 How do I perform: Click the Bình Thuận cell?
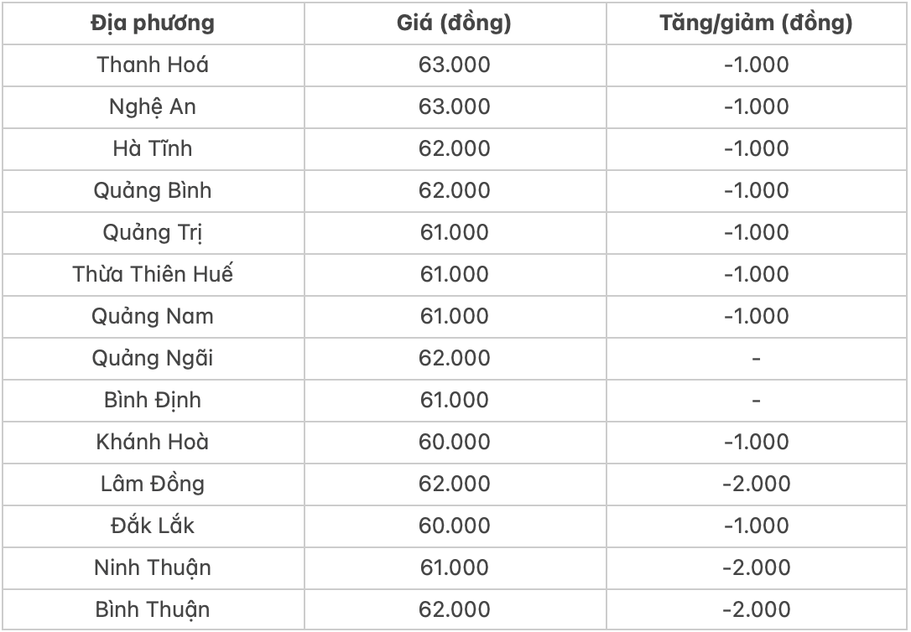152,609
